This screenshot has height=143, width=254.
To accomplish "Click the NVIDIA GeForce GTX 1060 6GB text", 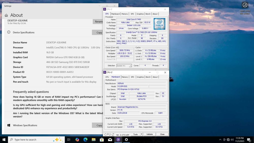I will (65, 57).
